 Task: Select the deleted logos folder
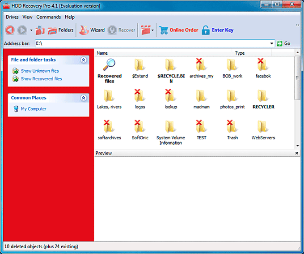click(x=140, y=99)
